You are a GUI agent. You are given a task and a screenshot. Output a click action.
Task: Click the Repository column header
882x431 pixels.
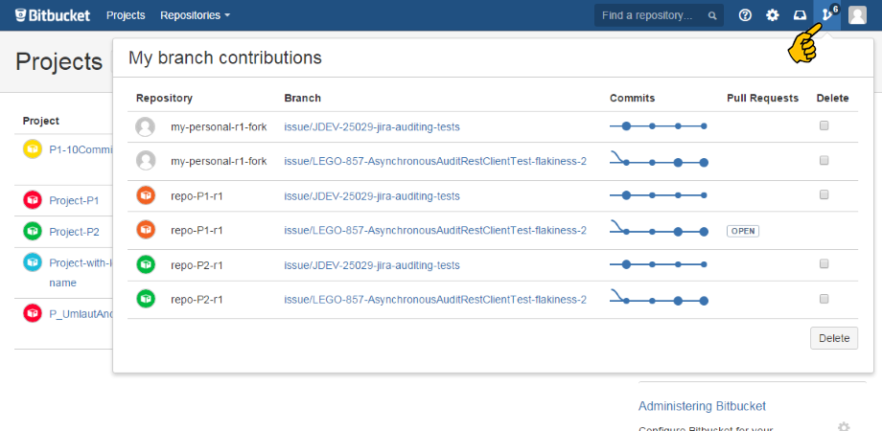click(164, 99)
